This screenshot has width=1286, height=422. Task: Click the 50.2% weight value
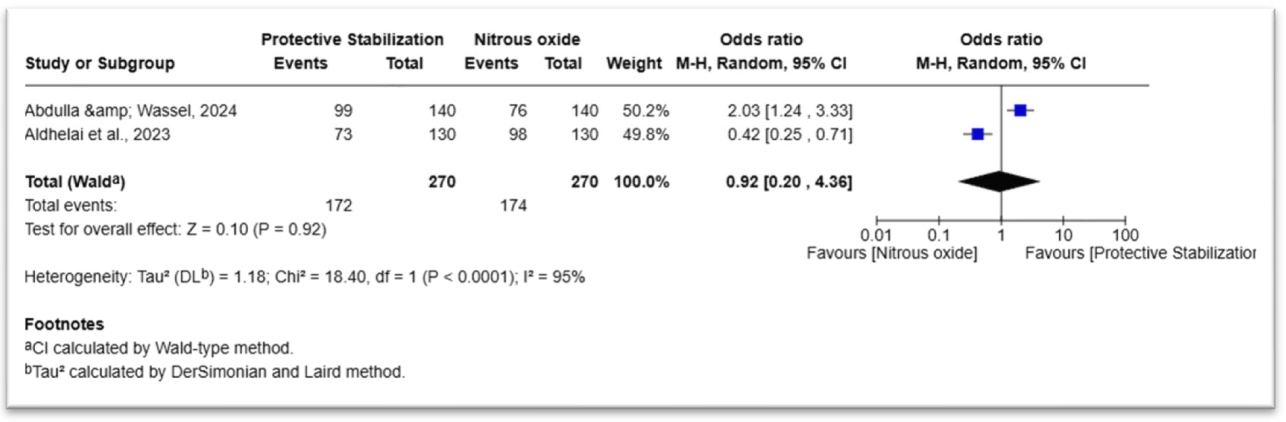(645, 110)
